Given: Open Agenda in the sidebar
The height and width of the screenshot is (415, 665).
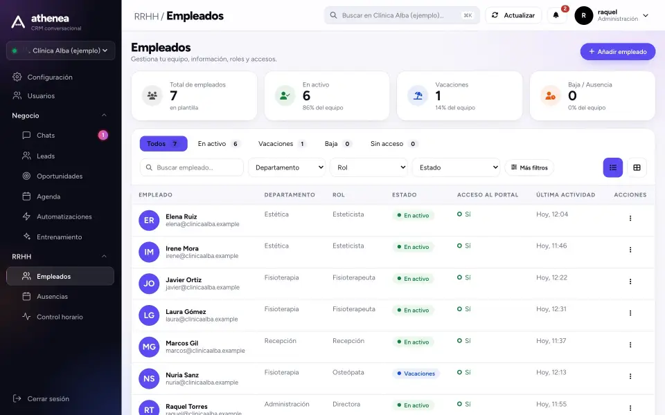Looking at the screenshot, I should point(60,196).
